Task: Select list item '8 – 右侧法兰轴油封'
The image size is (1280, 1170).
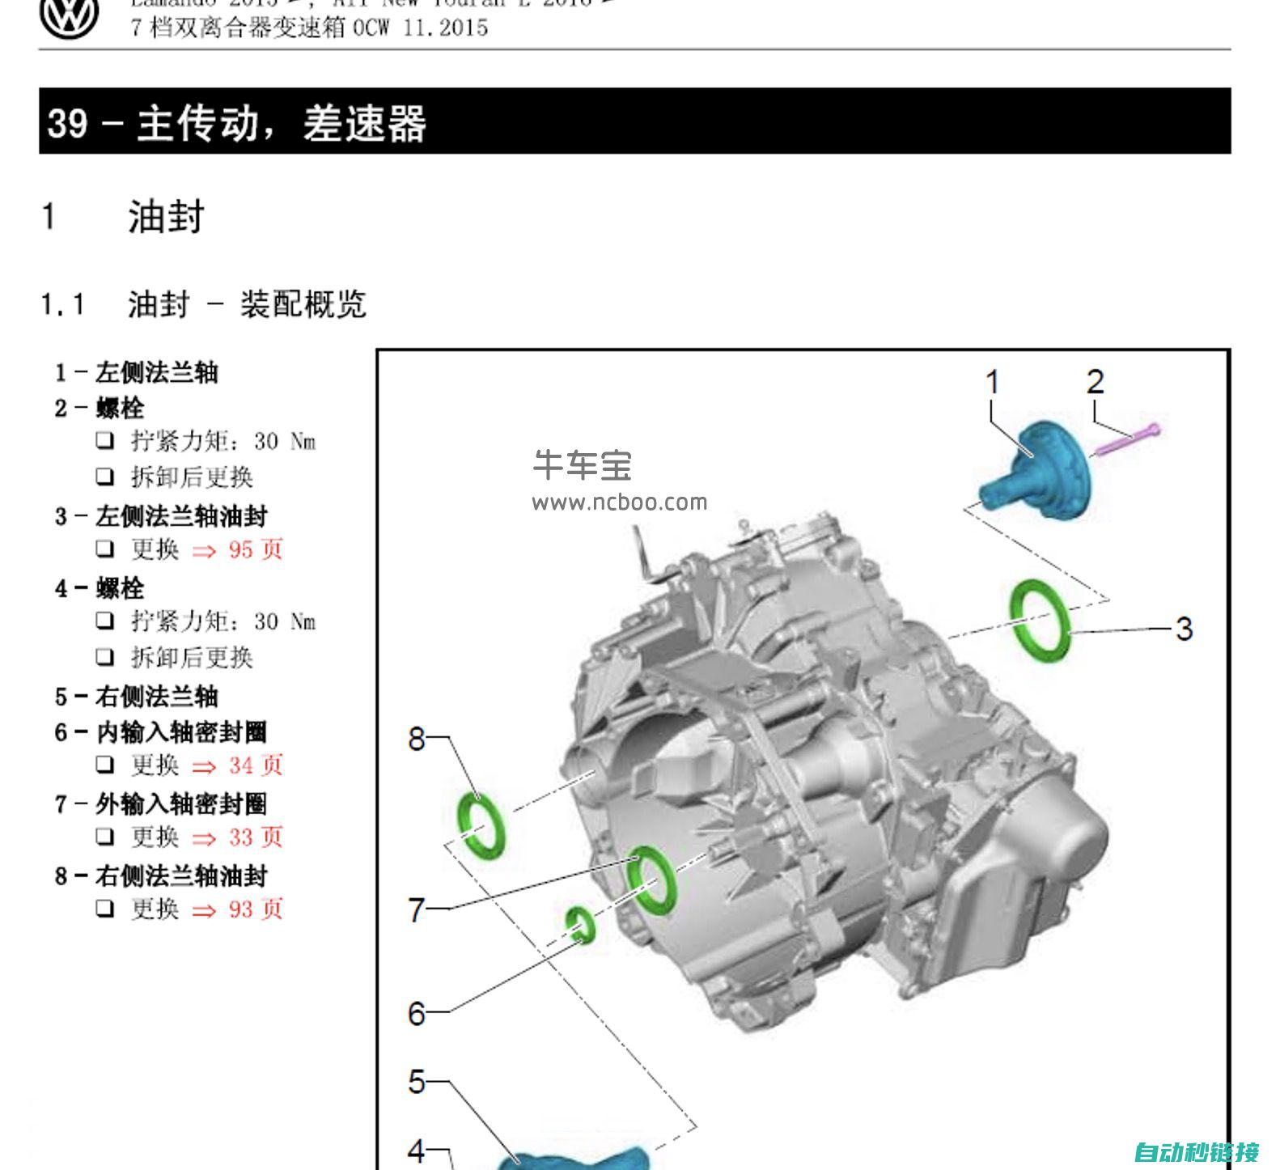Action: click(161, 875)
